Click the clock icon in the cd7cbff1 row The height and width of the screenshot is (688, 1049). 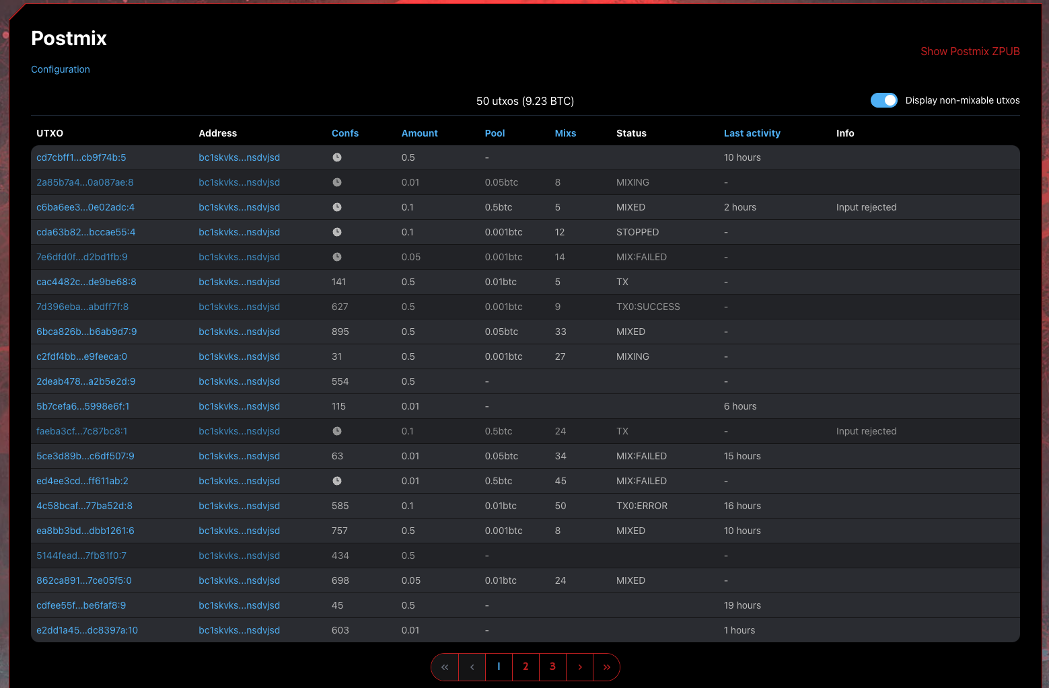click(337, 157)
